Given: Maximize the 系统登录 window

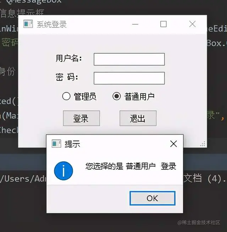Looking at the screenshot, I should pos(164,24).
